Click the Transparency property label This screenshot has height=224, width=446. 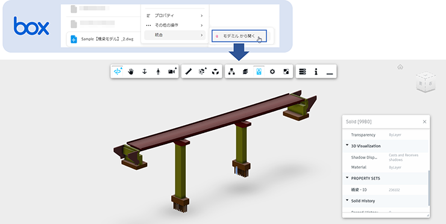(363, 135)
